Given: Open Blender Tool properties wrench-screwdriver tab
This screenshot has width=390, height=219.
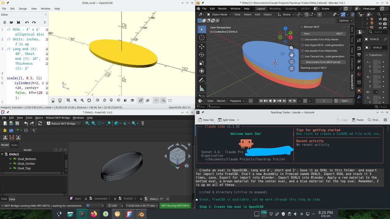Looking at the screenshot, I should pyautogui.click(x=359, y=40).
